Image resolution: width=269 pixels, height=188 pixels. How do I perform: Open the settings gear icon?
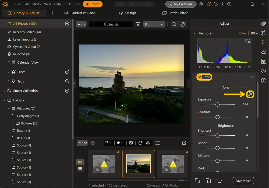click(x=222, y=4)
